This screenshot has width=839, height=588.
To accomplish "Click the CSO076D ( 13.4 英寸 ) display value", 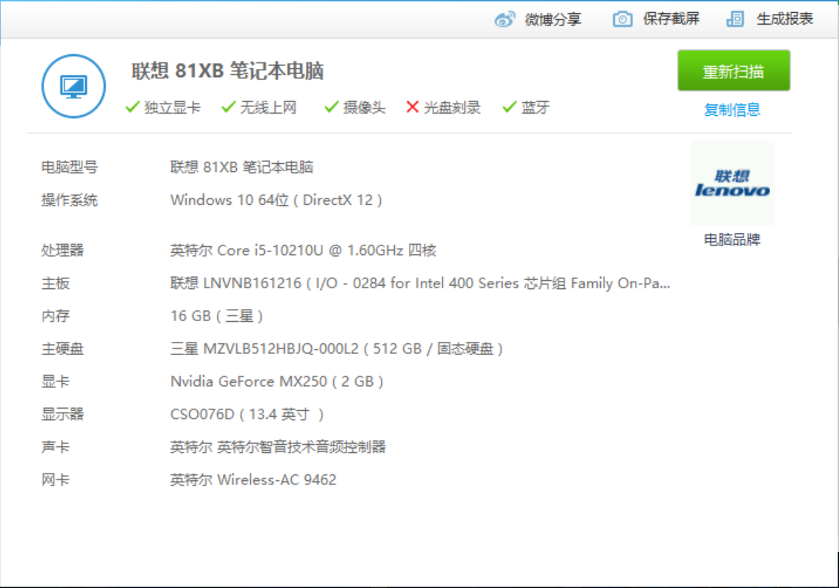I will click(248, 414).
